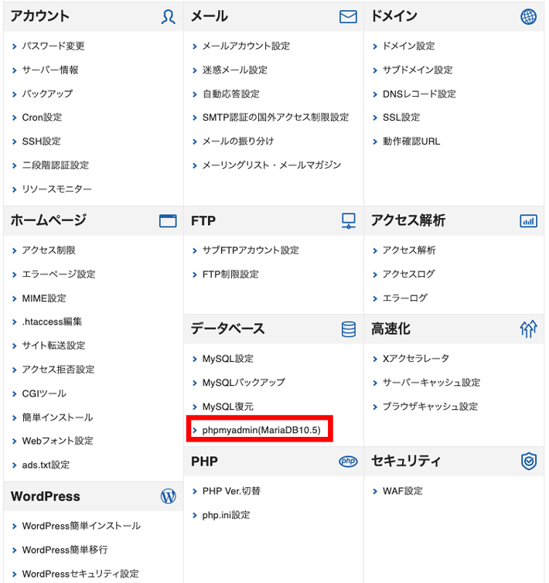The image size is (549, 583).
Task: Click the PHP oval logo icon
Action: 348,462
